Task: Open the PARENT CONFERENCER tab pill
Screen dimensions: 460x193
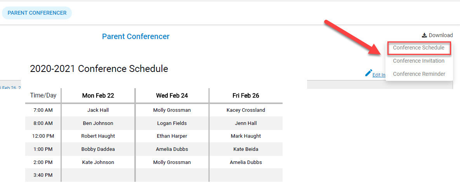Action: pos(37,13)
